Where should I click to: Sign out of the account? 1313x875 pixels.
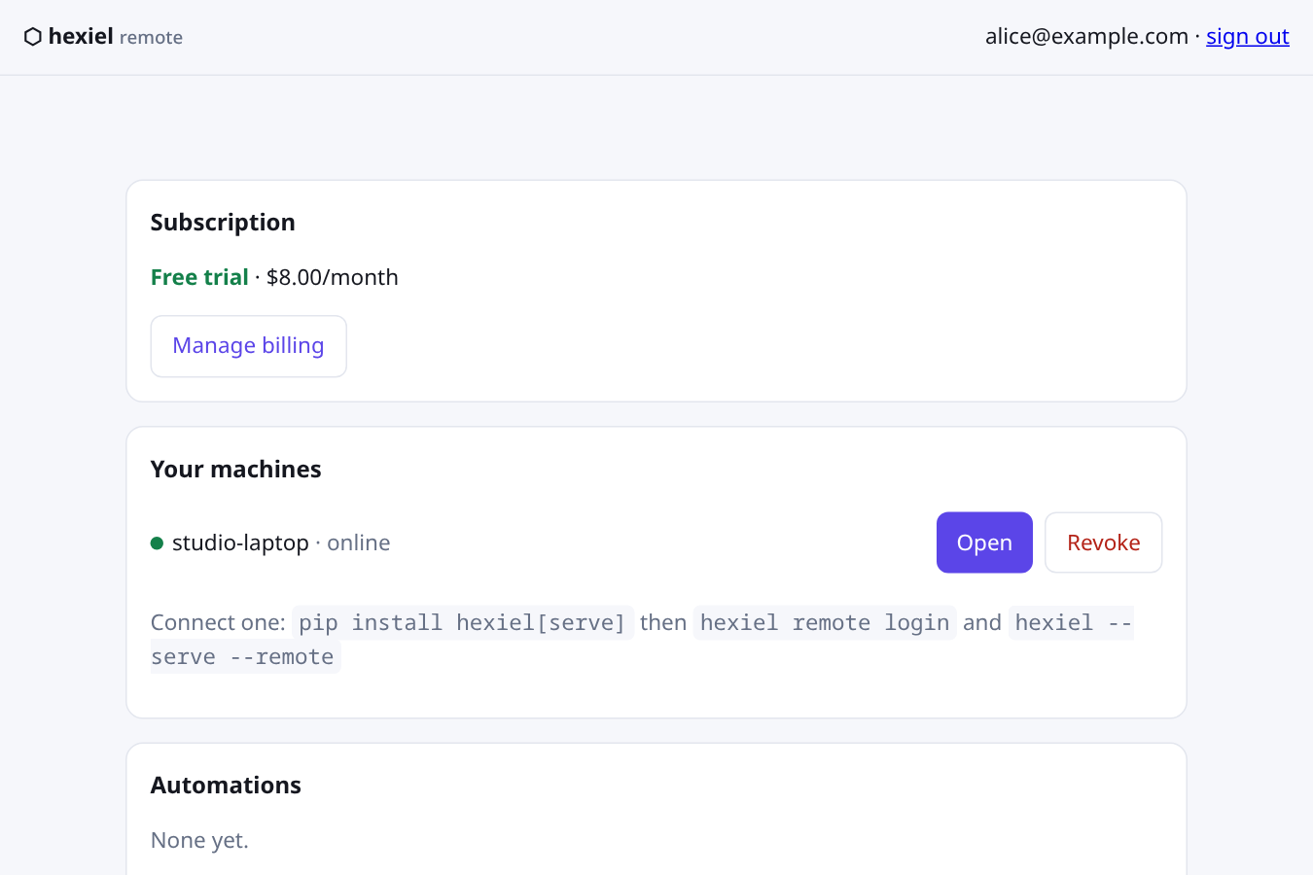point(1247,37)
